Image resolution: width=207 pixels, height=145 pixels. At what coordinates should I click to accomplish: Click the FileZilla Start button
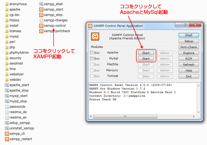click(146, 65)
